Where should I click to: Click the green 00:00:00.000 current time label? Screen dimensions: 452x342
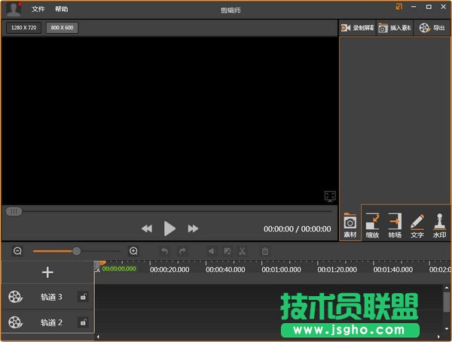click(119, 268)
